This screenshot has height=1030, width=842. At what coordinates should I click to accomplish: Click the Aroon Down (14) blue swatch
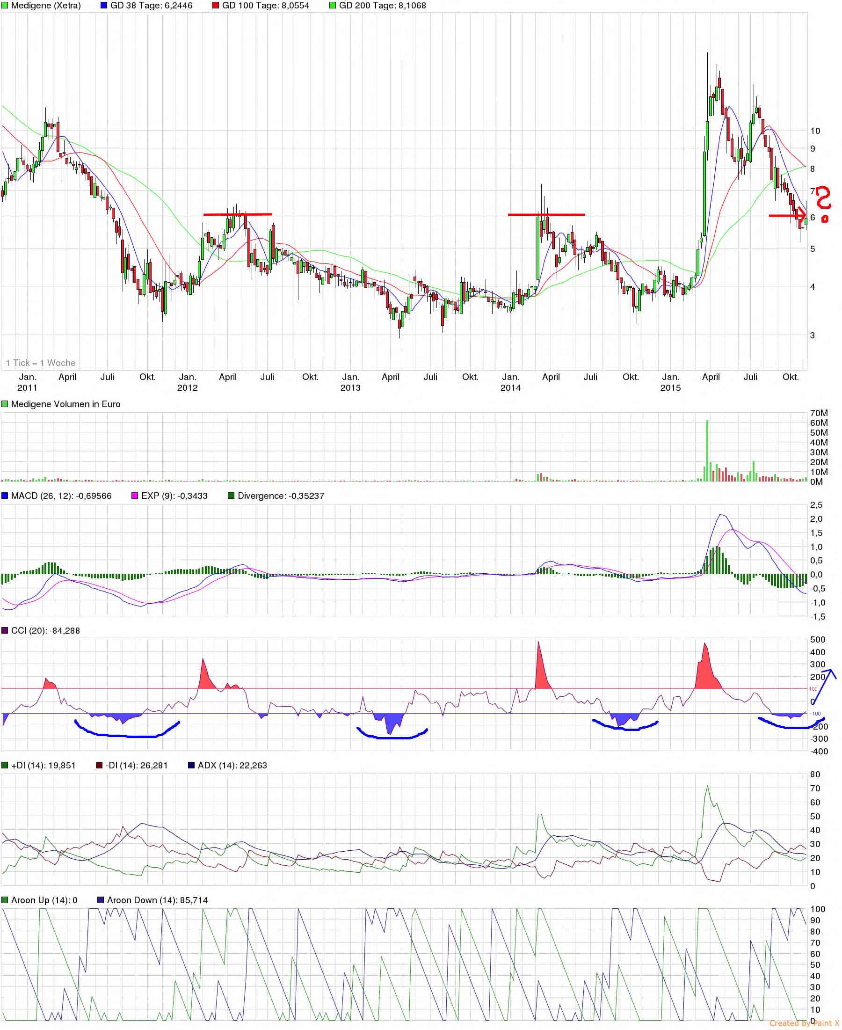pos(101,900)
